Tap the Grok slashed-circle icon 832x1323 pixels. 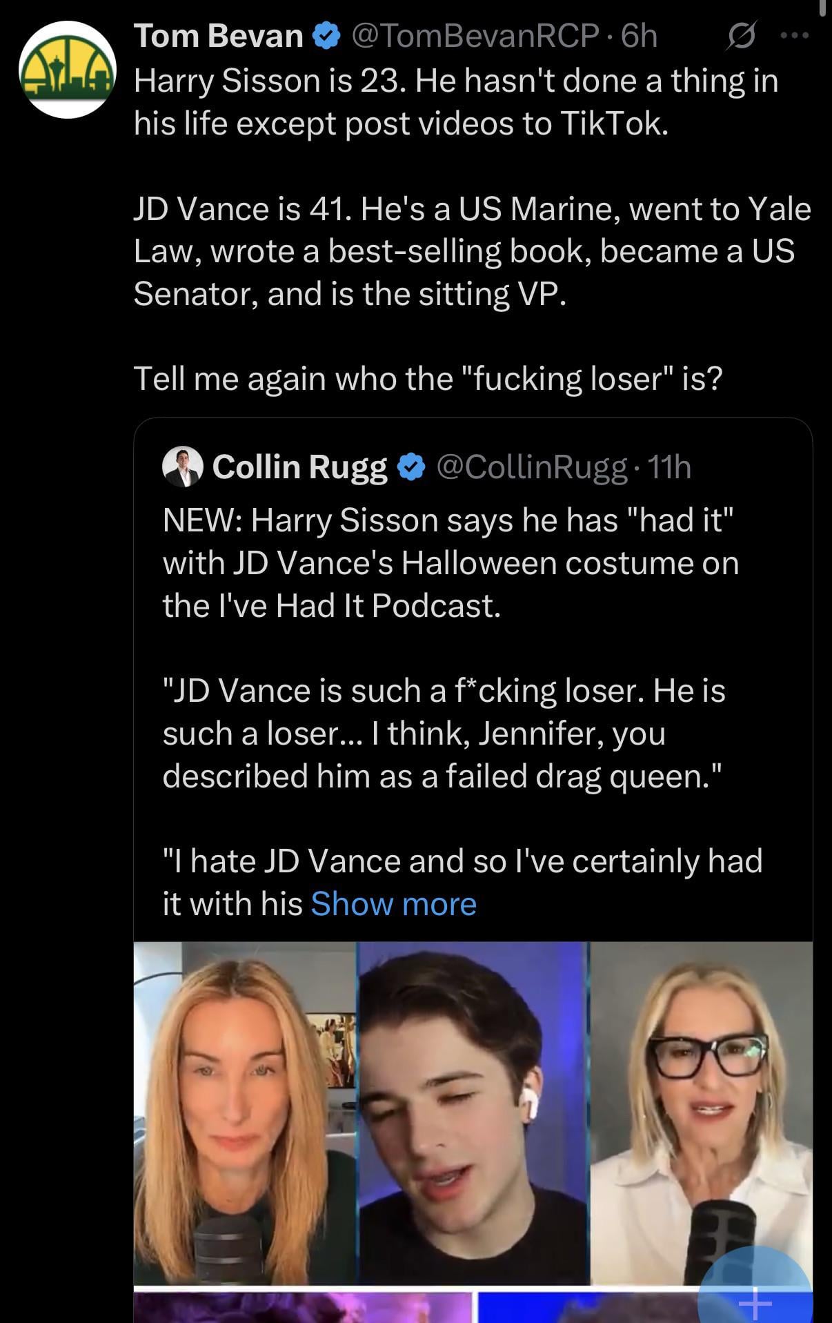(741, 36)
